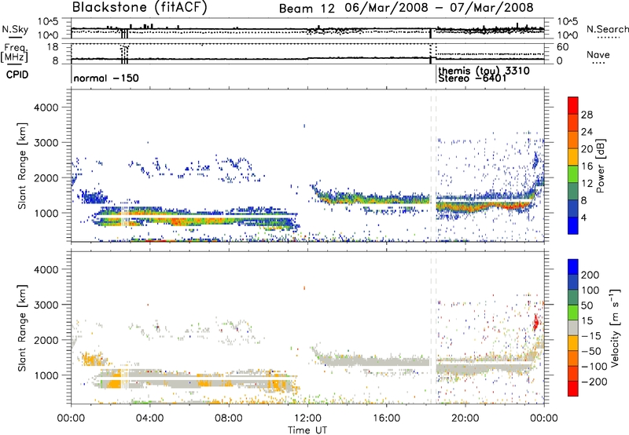Click the 200 tick label on Velocity colorbar
This screenshot has height=435, width=629.
coord(590,275)
